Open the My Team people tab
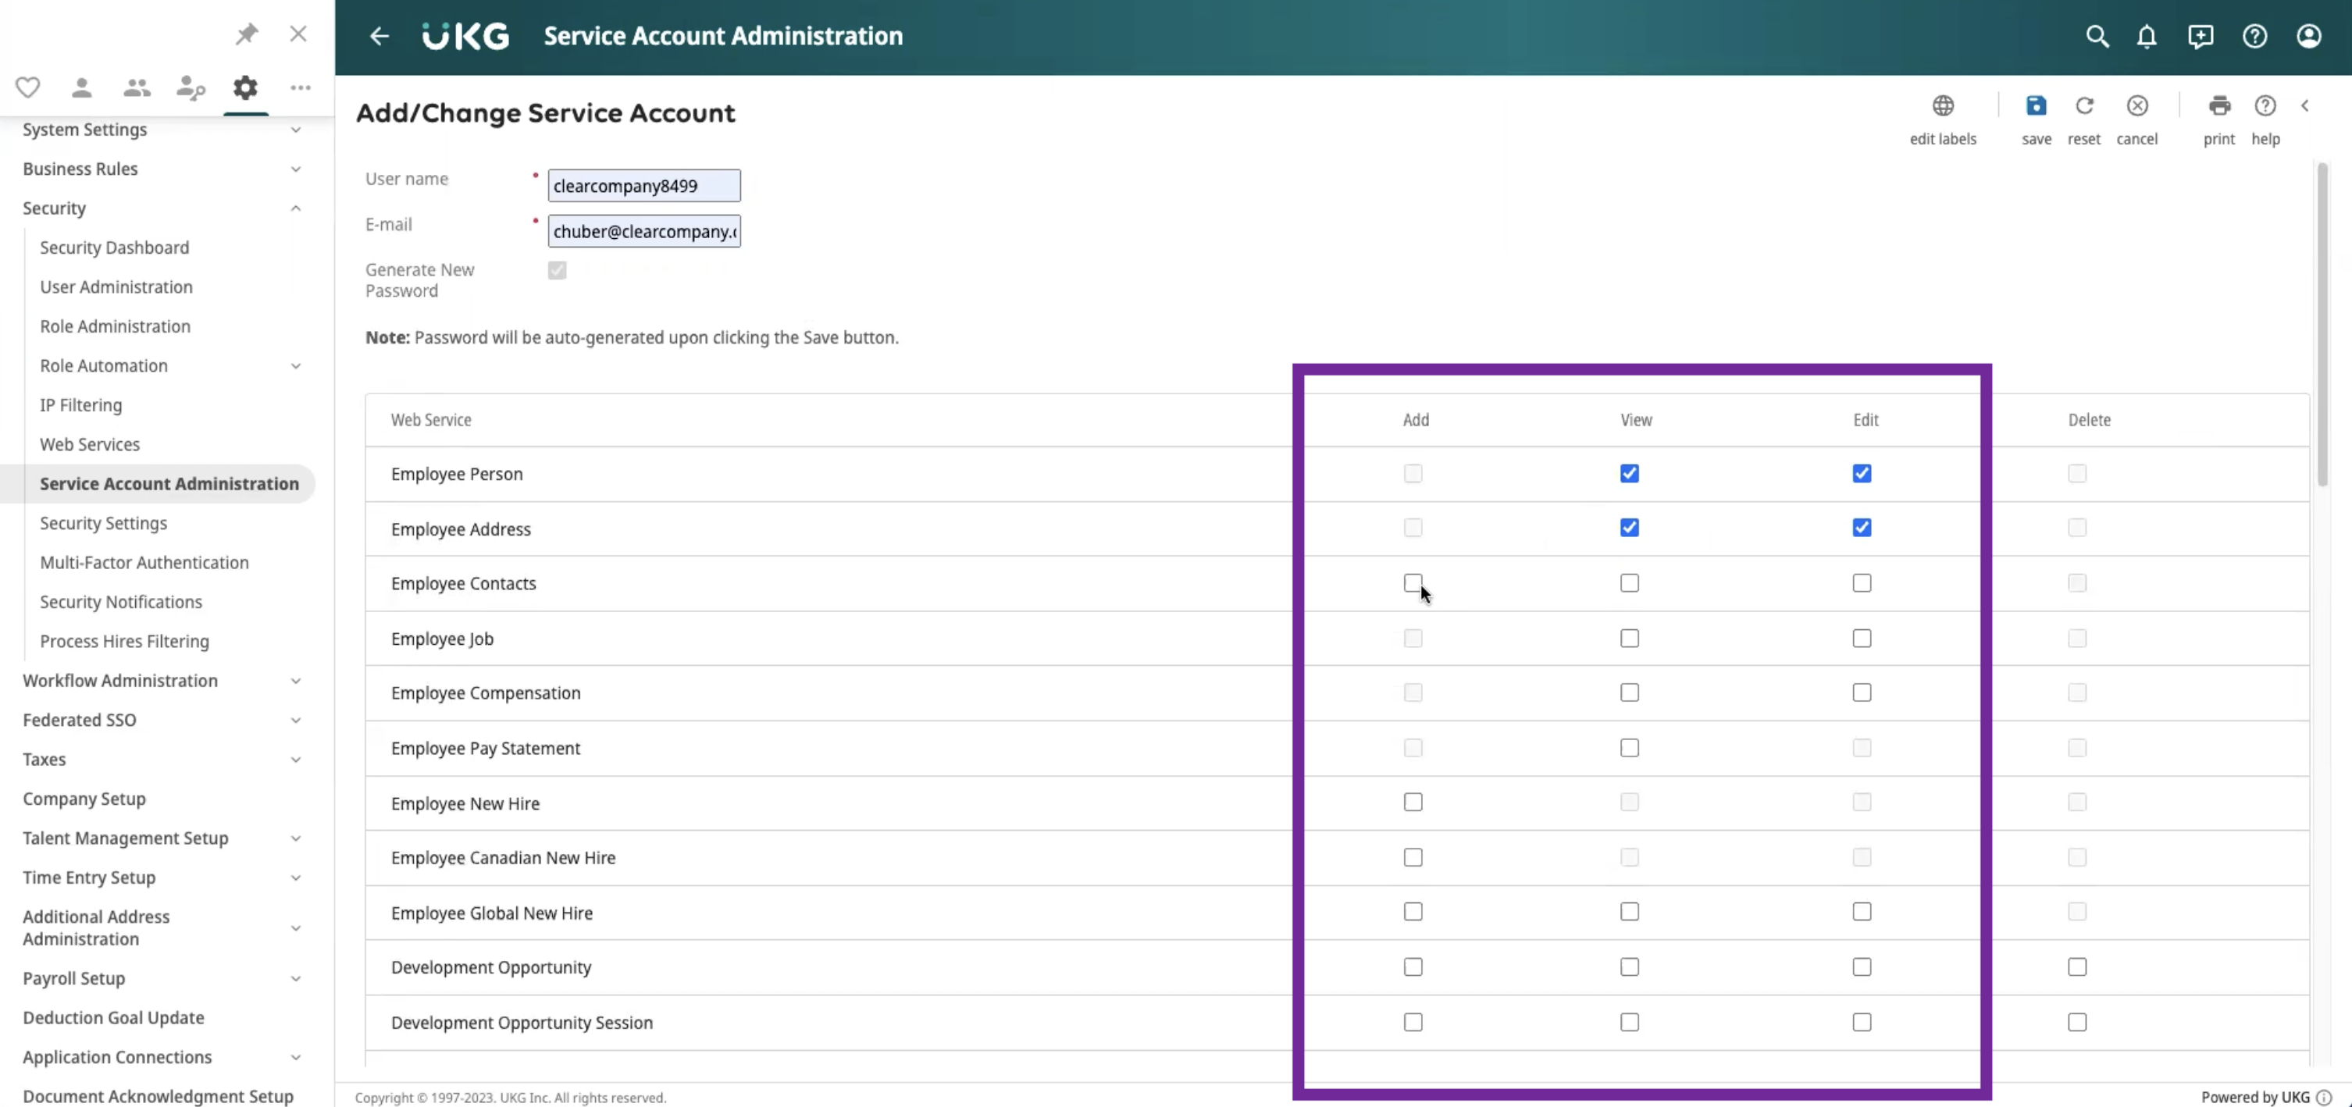Screen dimensions: 2352x1107 tap(137, 87)
